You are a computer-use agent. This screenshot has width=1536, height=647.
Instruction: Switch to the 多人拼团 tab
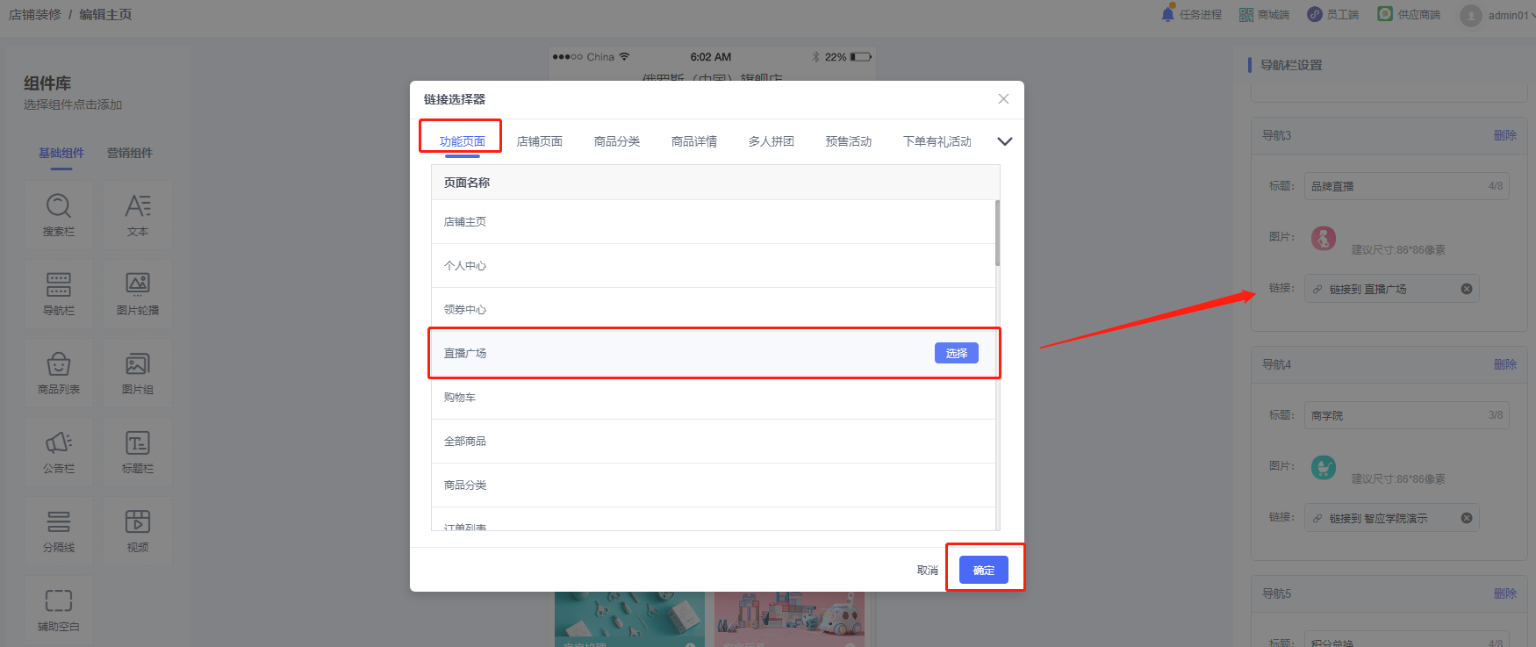772,141
